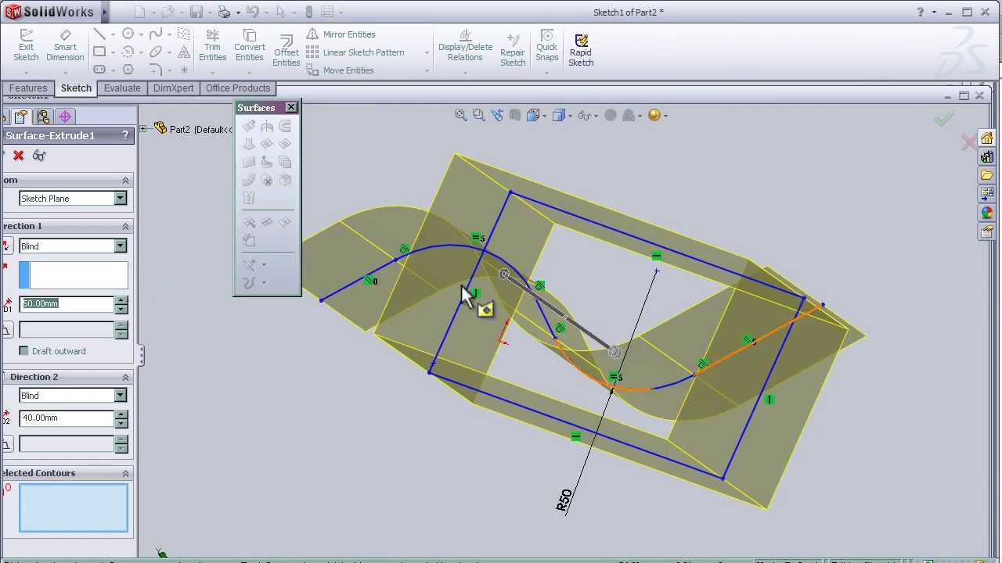Click the Direction 1 direction selection box
This screenshot has height=563, width=1002.
[73, 275]
